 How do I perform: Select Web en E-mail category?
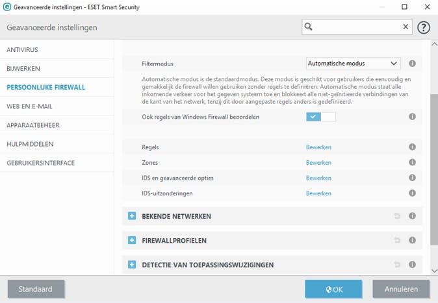[x=29, y=106]
